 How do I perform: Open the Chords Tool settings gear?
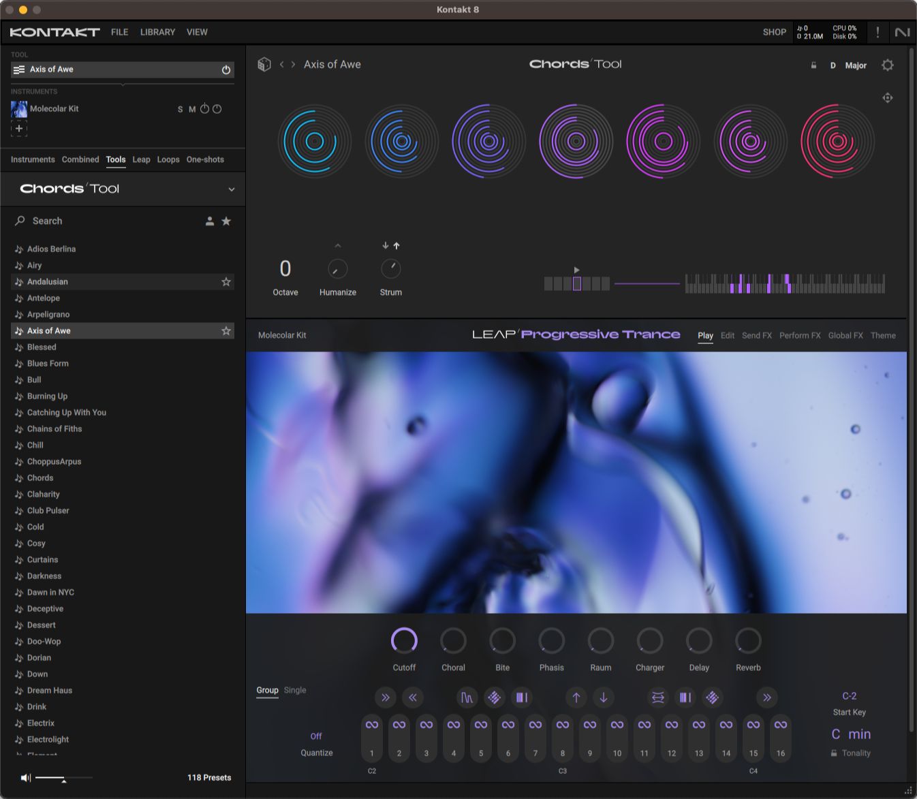tap(888, 65)
